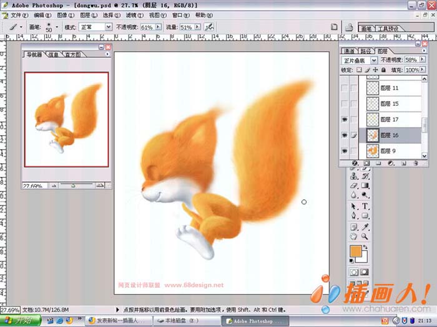
Task: Zoom in using navigator large mountains icon
Action: pos(100,186)
